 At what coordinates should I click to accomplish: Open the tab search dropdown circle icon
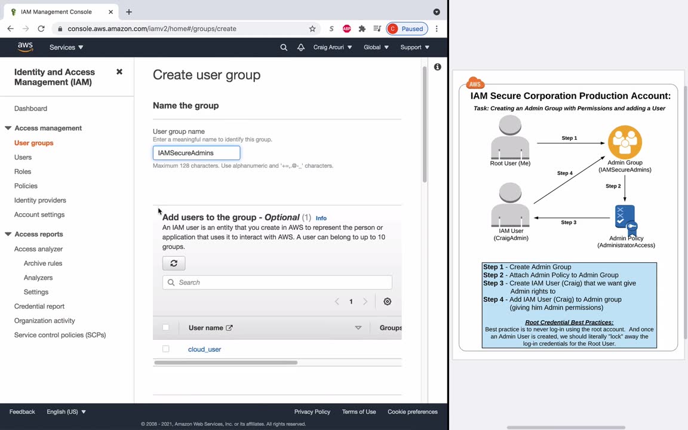437,12
